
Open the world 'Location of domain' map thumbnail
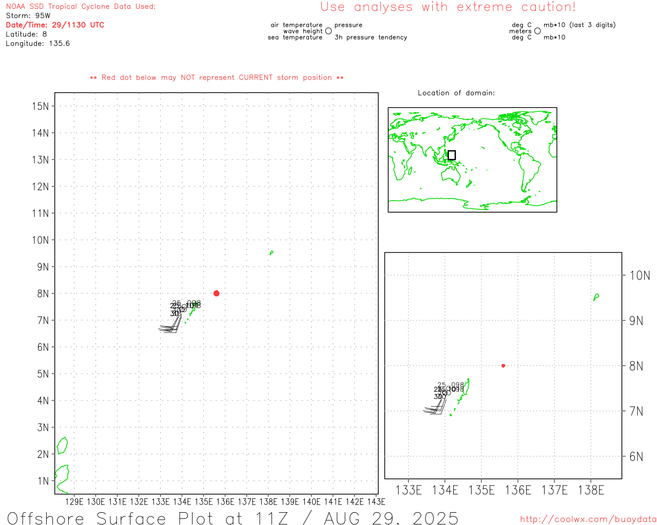472,160
